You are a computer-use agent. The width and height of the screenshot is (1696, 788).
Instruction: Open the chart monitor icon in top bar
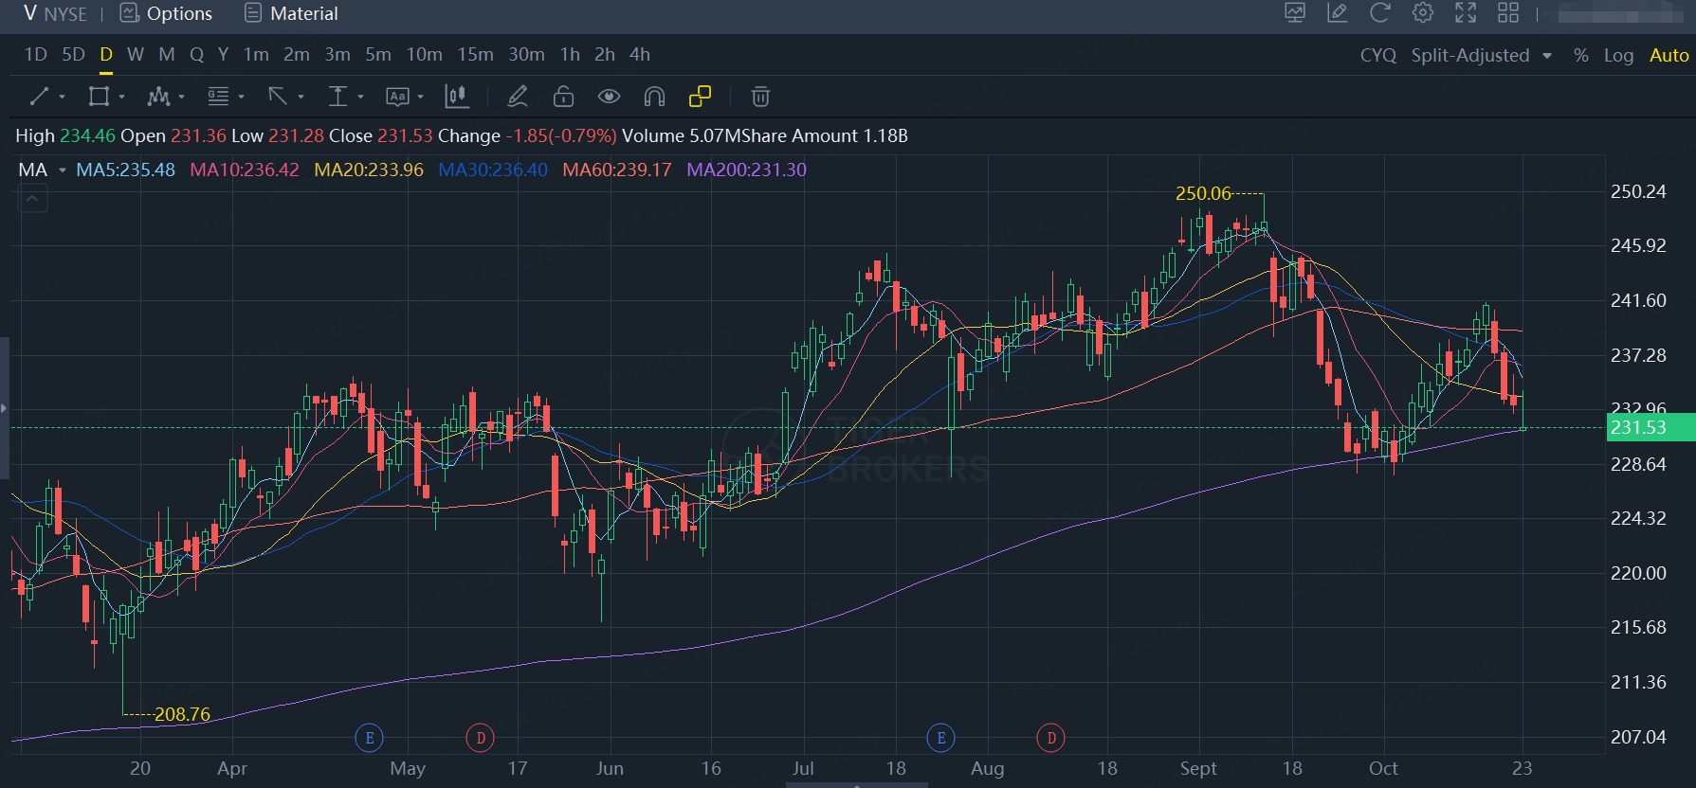pyautogui.click(x=1295, y=13)
